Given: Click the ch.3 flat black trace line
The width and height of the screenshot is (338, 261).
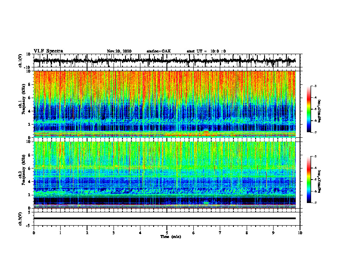Looking at the screenshot, I should pos(164,218).
